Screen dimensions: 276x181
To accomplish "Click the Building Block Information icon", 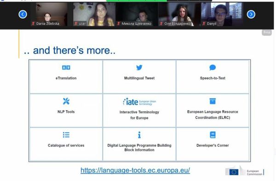I will click(x=139, y=135).
